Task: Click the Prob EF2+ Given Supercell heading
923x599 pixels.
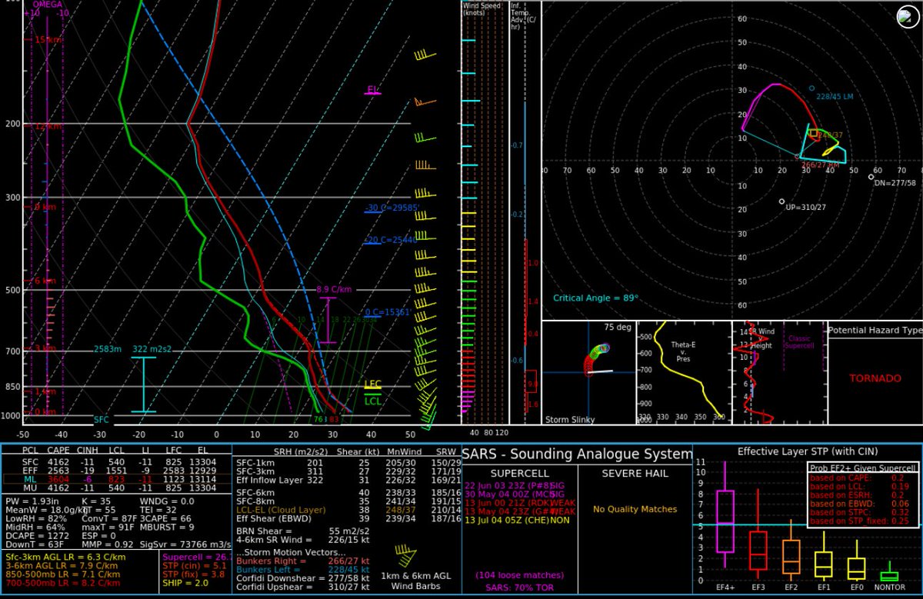Action: coord(862,467)
